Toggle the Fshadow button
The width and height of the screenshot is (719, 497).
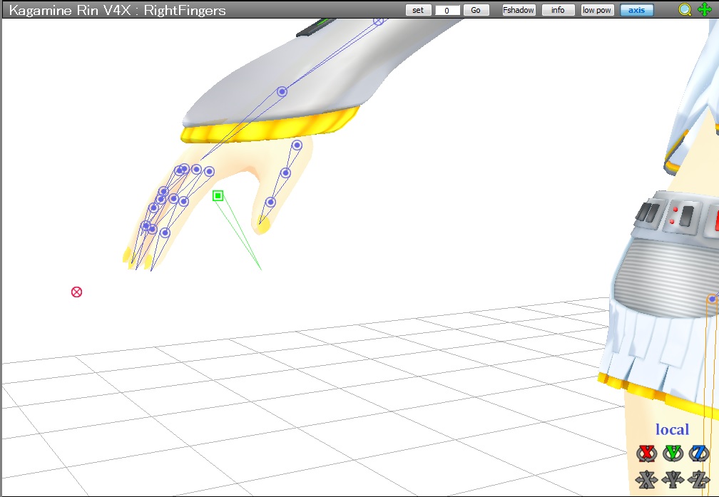(519, 10)
